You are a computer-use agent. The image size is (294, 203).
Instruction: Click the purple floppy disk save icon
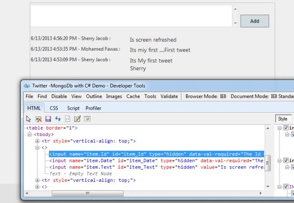point(48,119)
